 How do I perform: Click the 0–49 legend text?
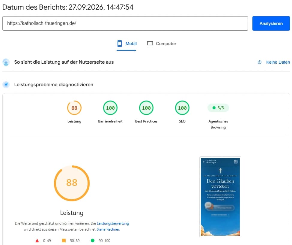[47, 241]
